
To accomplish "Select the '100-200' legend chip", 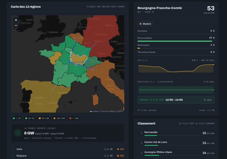I will [x=59, y=118].
